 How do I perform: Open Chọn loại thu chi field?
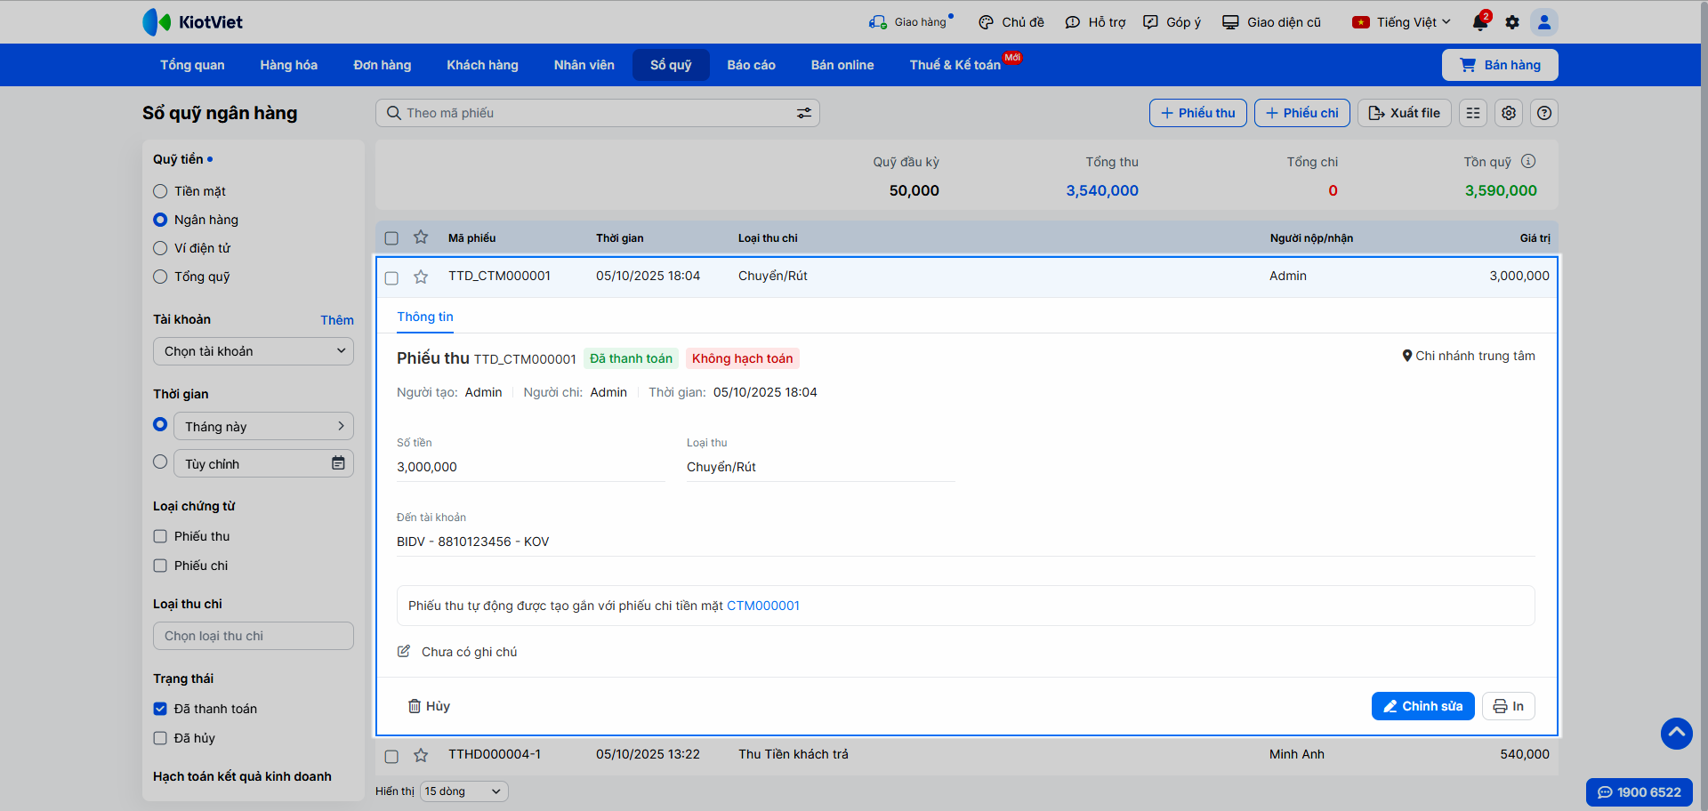coord(254,636)
